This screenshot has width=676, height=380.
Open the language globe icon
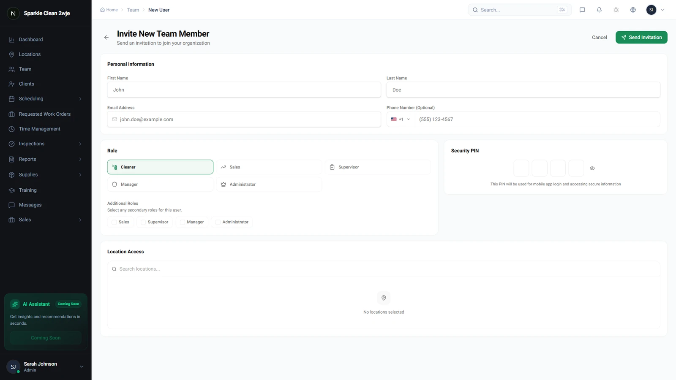[x=633, y=10]
